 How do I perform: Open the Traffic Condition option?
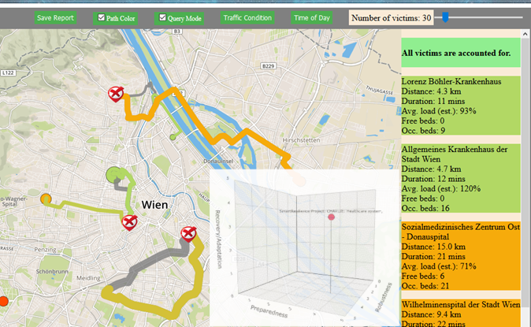click(x=247, y=18)
